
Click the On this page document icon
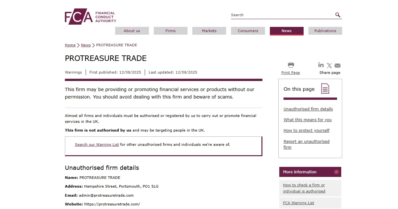325,88
